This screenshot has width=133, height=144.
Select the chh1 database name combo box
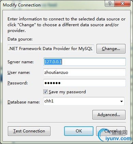pyautogui.click(x=84, y=101)
